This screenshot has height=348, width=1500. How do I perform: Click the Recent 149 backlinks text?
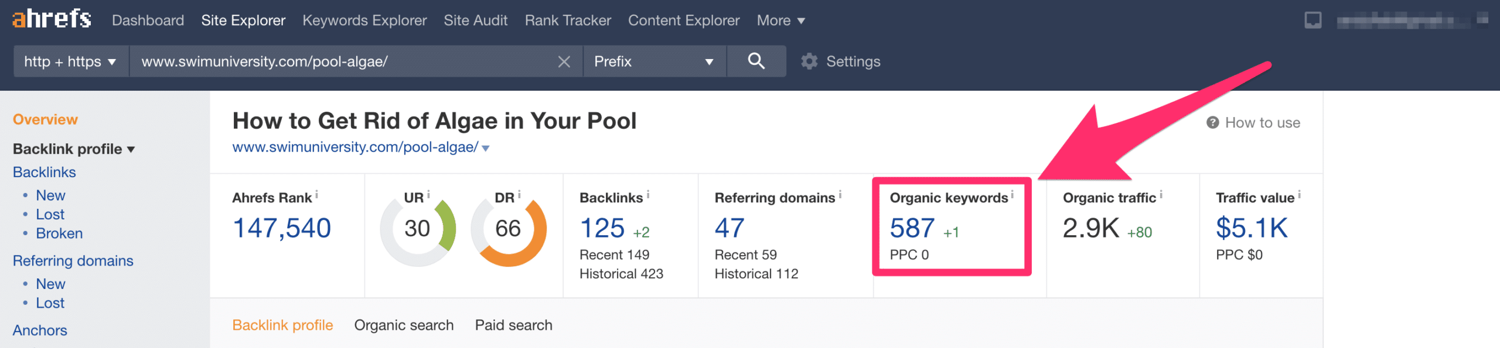pyautogui.click(x=615, y=255)
